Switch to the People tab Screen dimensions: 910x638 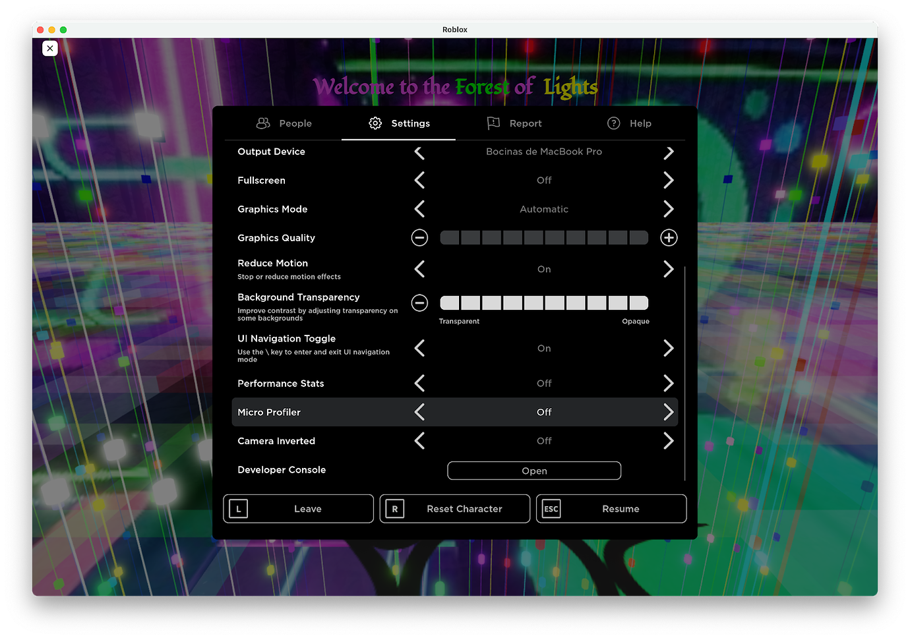pyautogui.click(x=284, y=123)
